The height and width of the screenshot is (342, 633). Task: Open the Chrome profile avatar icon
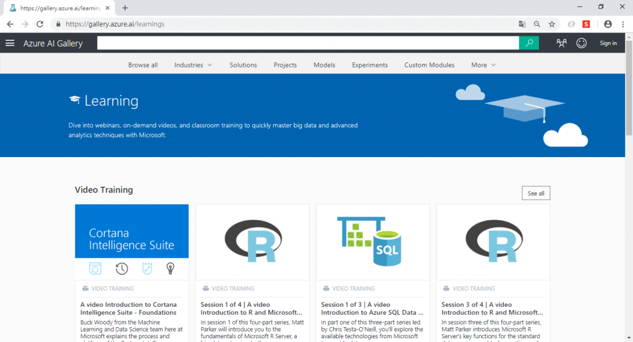pyautogui.click(x=608, y=24)
